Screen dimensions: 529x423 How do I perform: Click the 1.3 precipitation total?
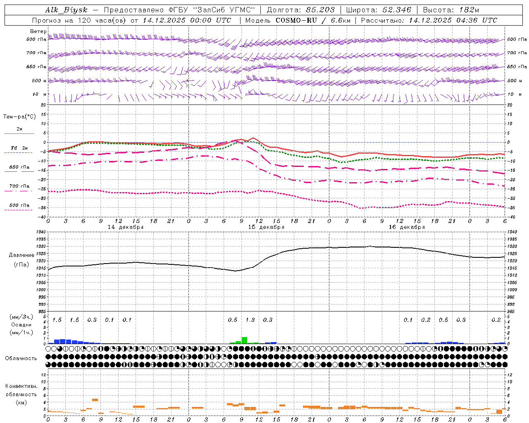(250, 320)
